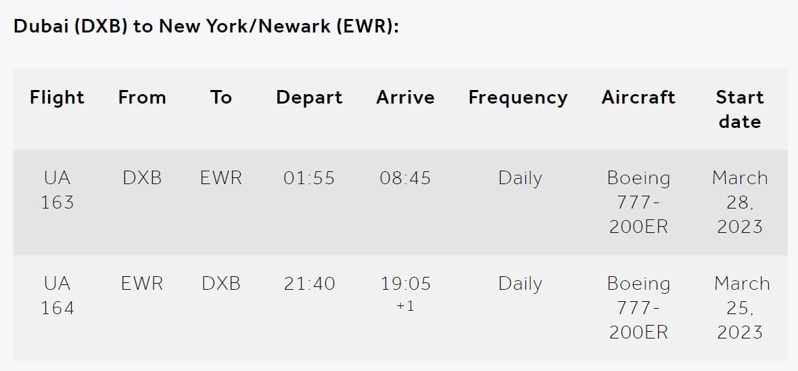Image resolution: width=798 pixels, height=371 pixels.
Task: Select the March 28, 2023 start date
Action: point(739,202)
